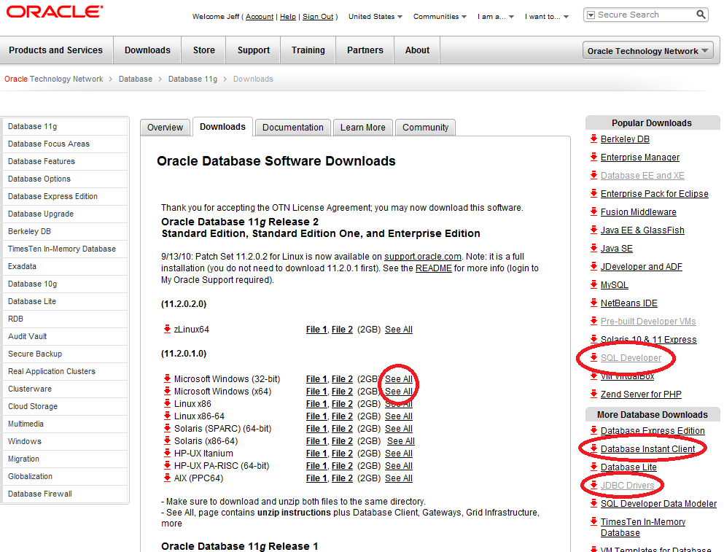
Task: Switch to the Learn More tab
Action: [x=362, y=128]
